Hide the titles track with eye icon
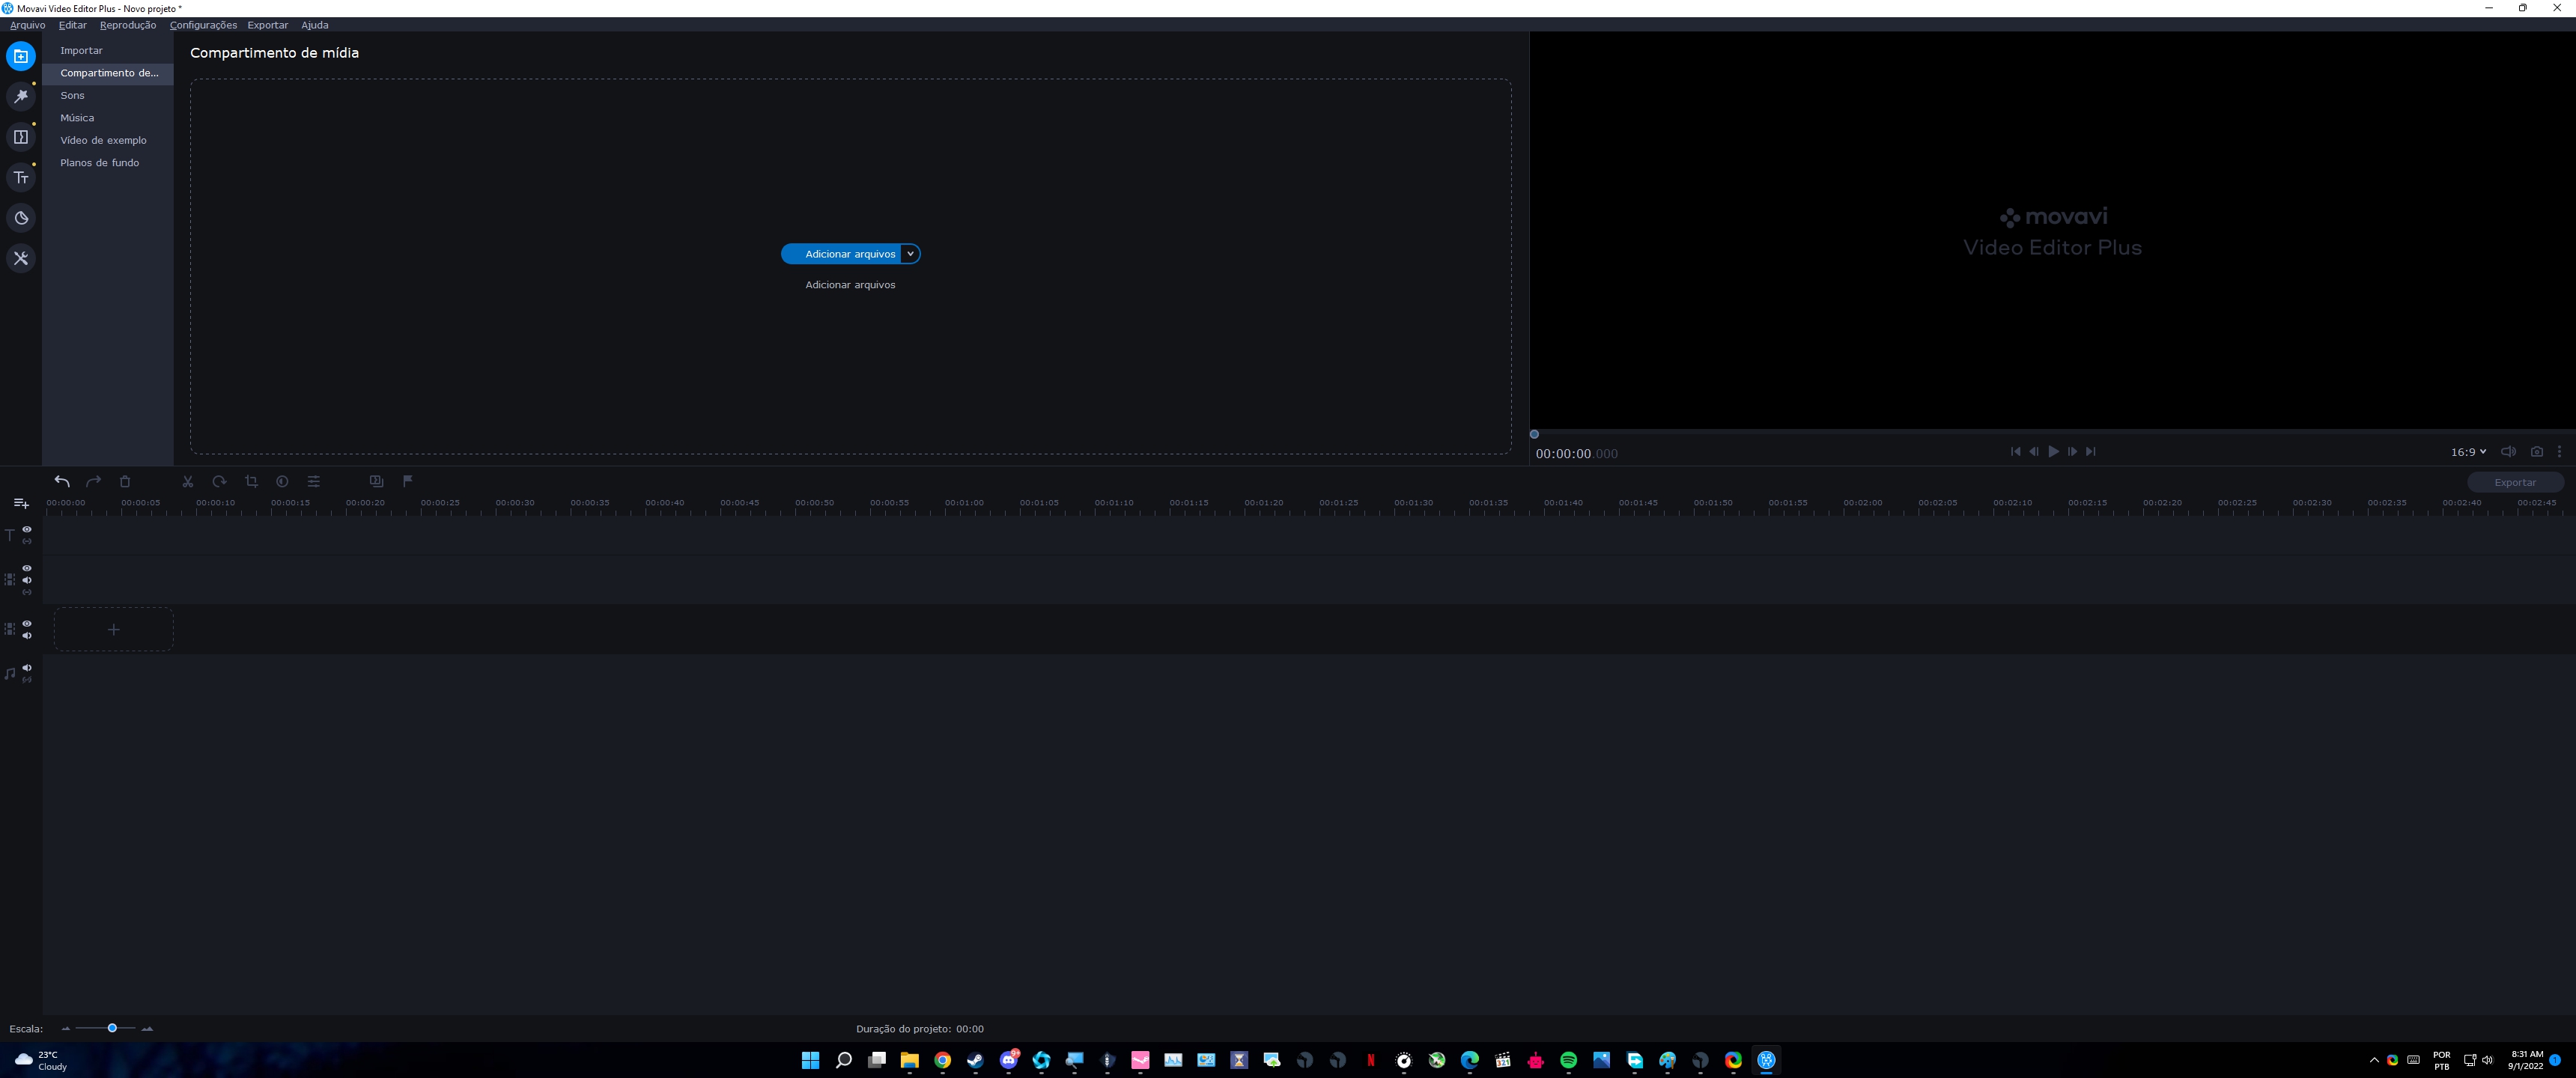 [27, 529]
